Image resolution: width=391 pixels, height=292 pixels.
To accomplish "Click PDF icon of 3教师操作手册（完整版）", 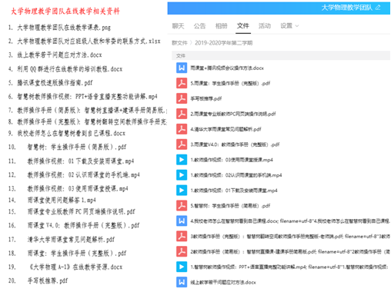I will click(182, 237).
